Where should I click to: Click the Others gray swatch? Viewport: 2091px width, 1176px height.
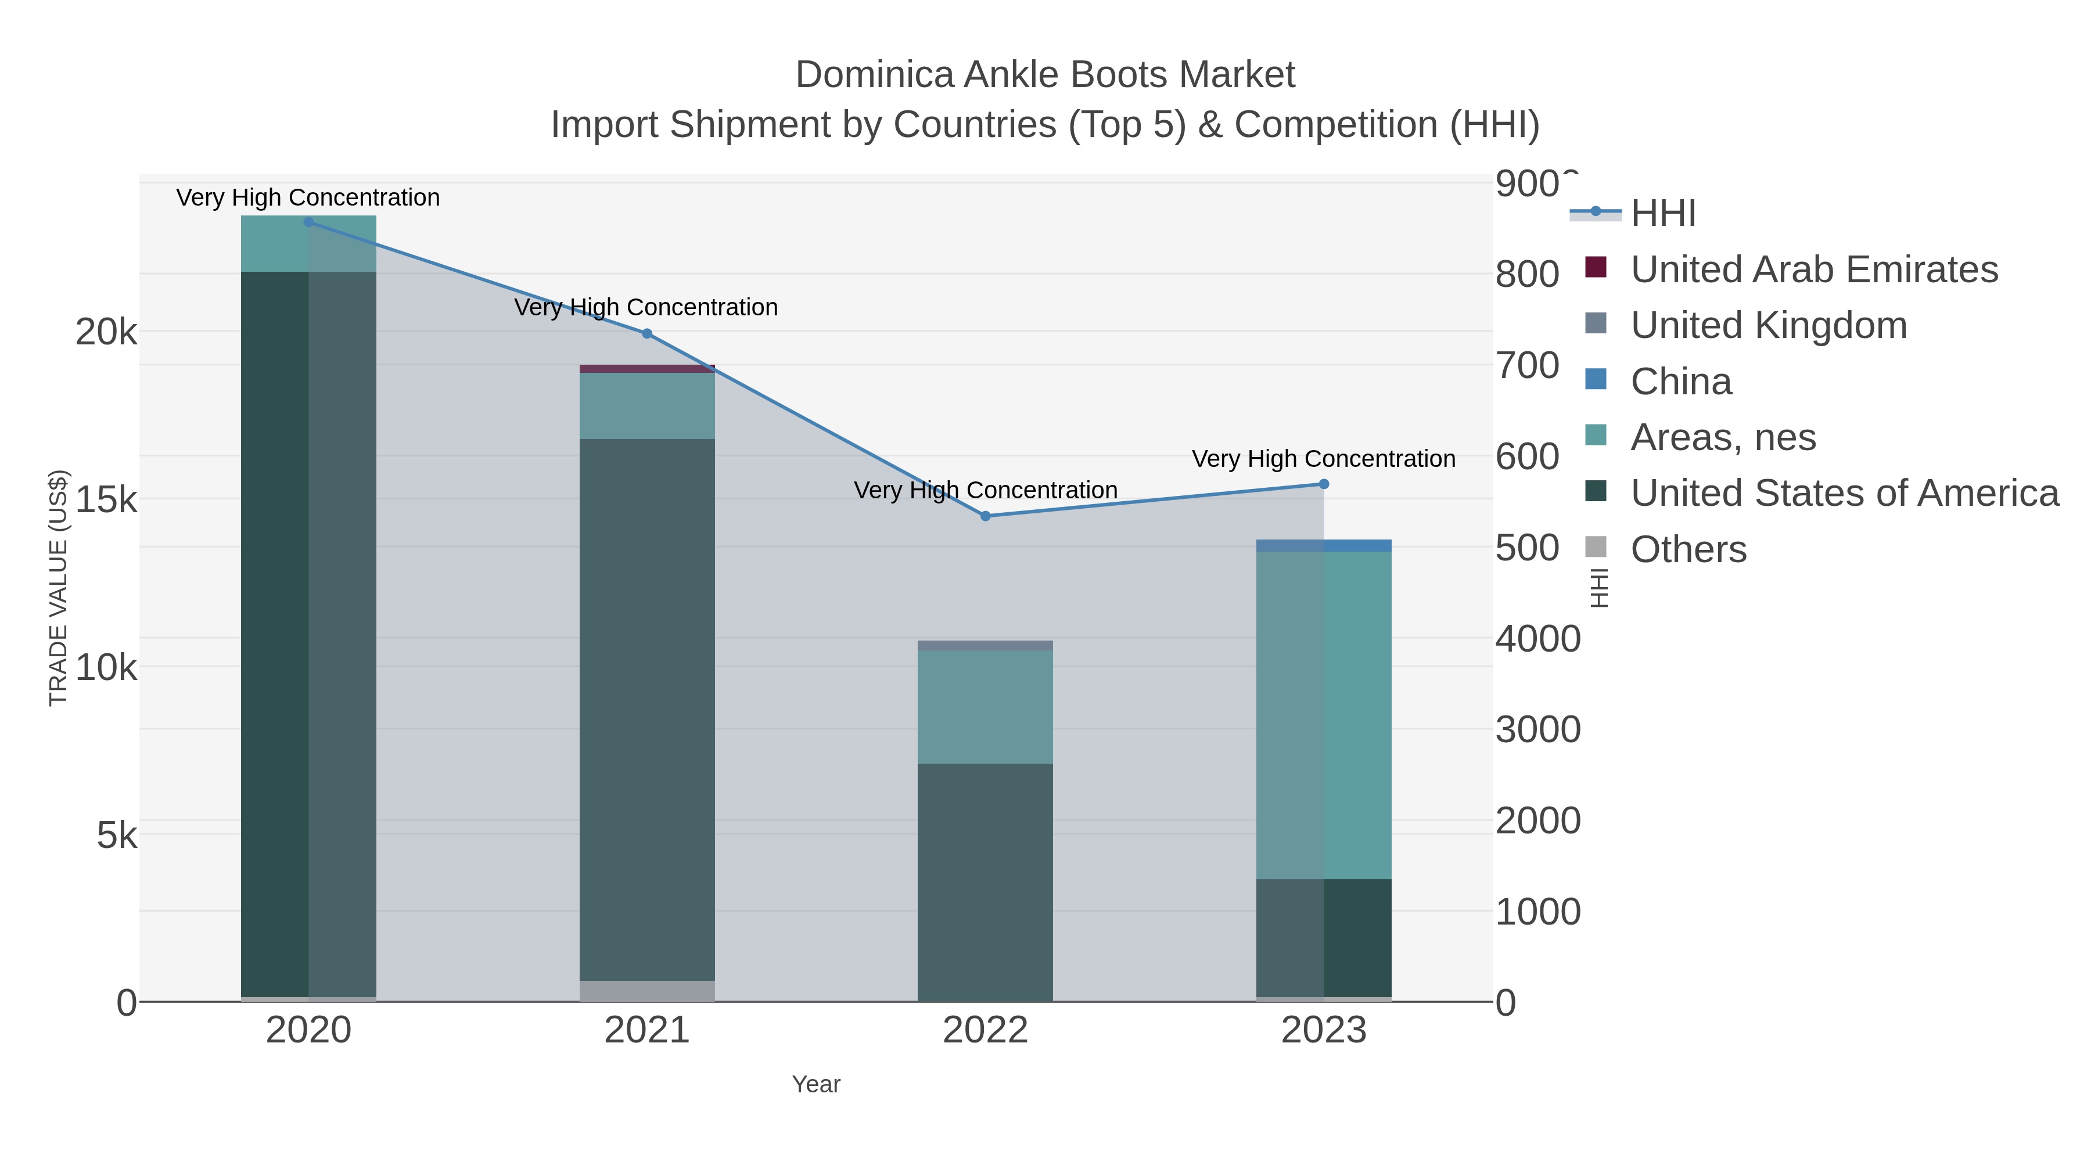coord(1596,547)
